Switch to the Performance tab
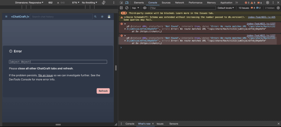Viewport: 281px width, 127px height. pyautogui.click(x=196, y=3)
